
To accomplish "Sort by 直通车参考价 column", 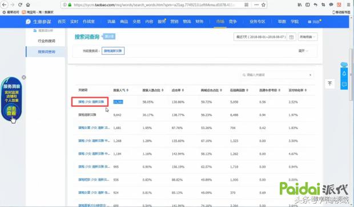I will click(270, 90).
